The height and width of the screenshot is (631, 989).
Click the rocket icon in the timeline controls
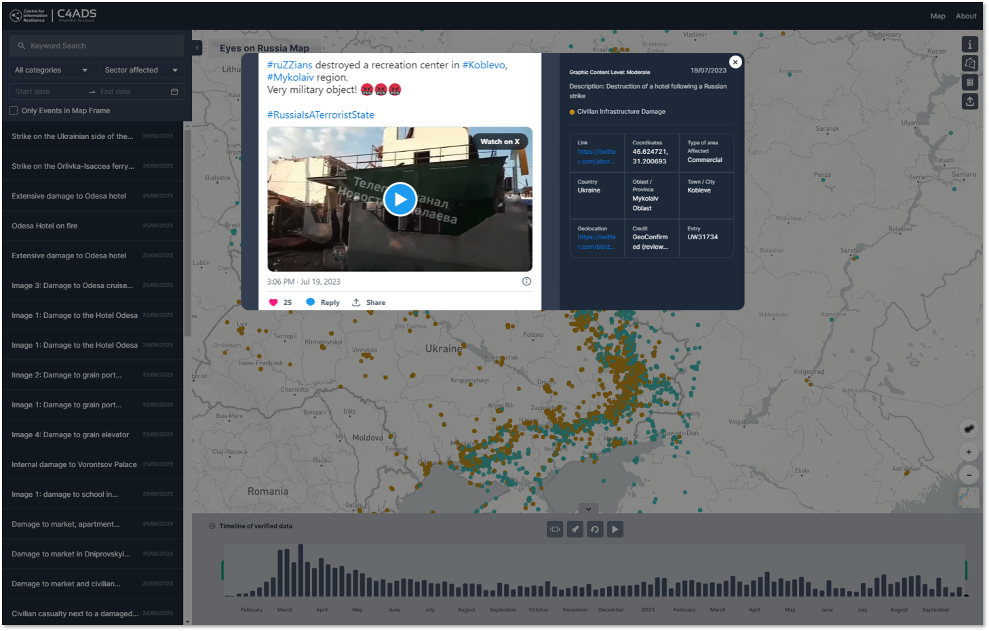click(575, 529)
